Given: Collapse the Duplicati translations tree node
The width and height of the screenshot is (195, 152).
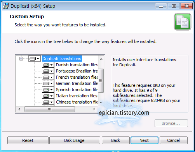Looking at the screenshot, I should tap(21, 59).
